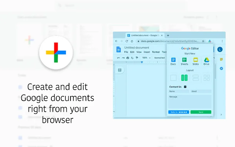235x147 pixels.
Task: Select the paint format tool
Action: 137,58
